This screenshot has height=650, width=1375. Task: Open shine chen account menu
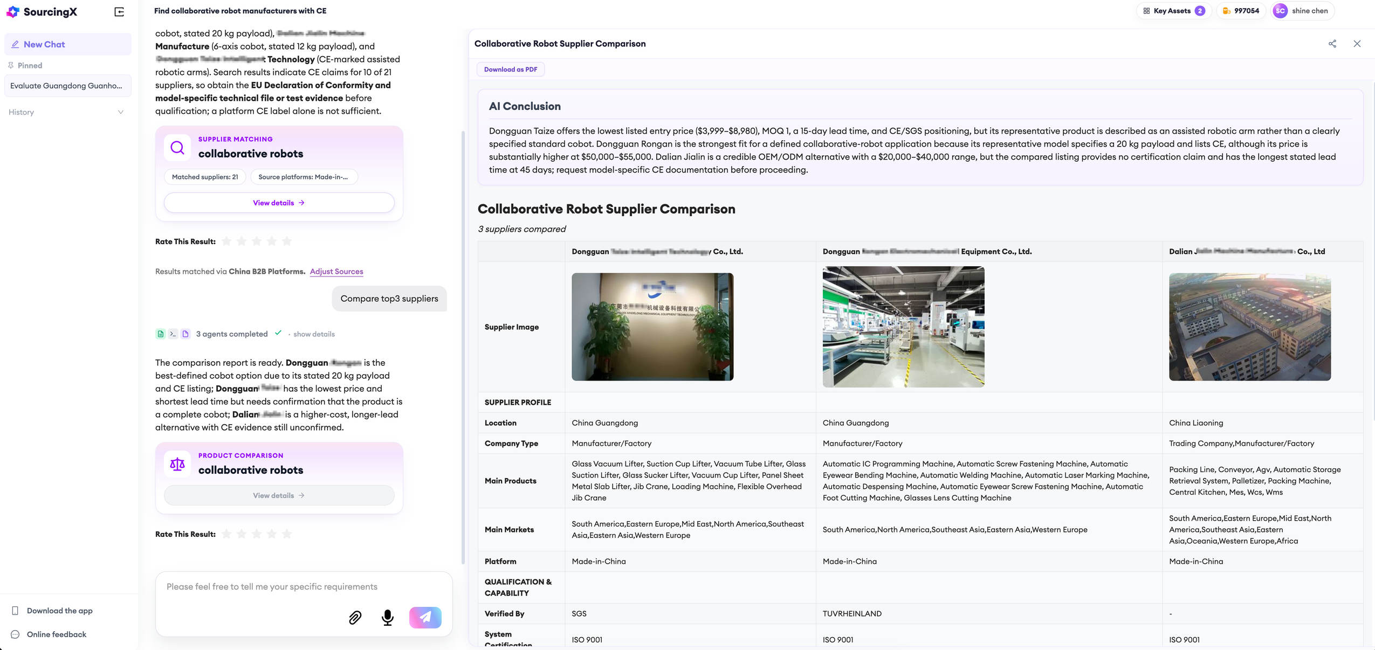(1302, 11)
